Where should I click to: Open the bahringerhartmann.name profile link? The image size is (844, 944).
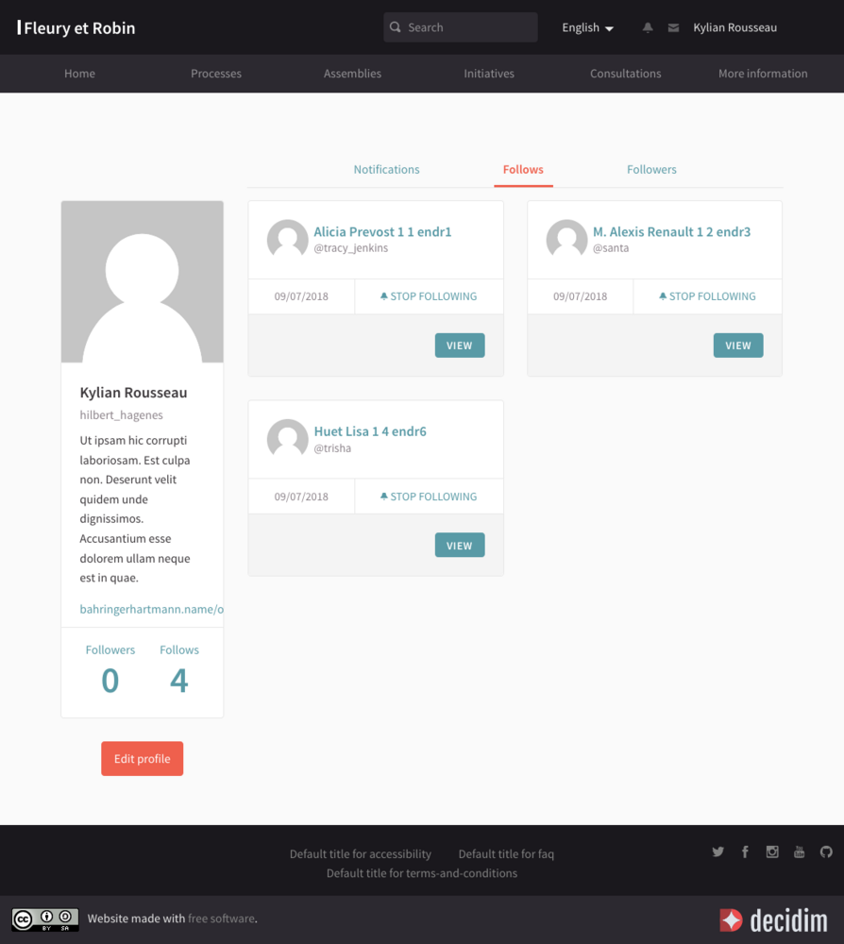151,610
